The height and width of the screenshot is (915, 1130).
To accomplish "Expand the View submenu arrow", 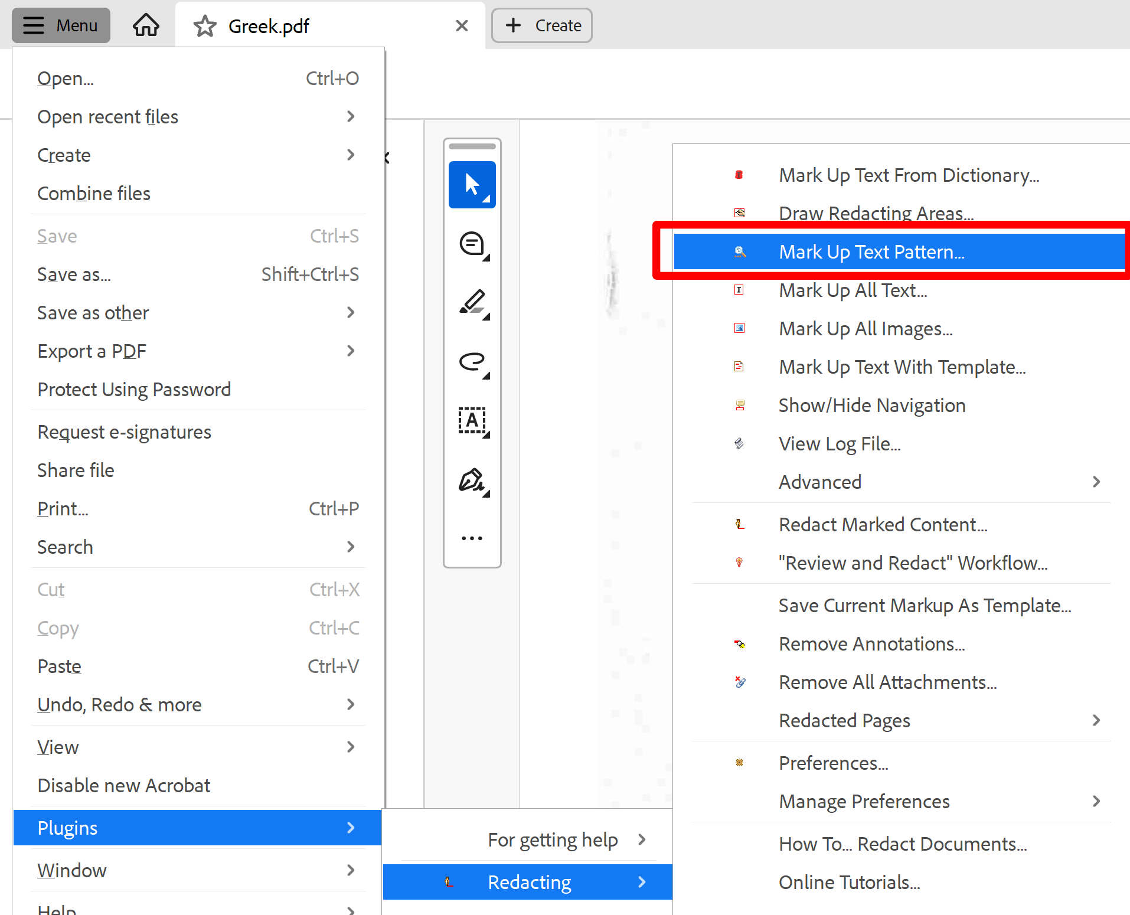I will pyautogui.click(x=351, y=747).
